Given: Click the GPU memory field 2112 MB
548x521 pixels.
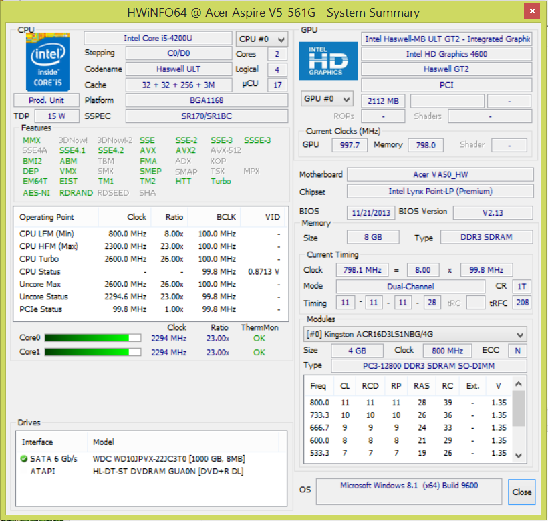Looking at the screenshot, I should 383,101.
